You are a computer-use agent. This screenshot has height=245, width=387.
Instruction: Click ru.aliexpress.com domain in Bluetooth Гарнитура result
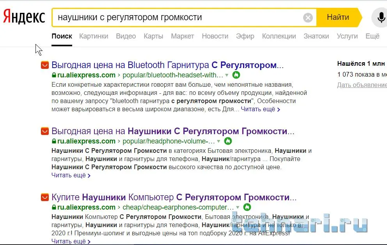click(86, 75)
